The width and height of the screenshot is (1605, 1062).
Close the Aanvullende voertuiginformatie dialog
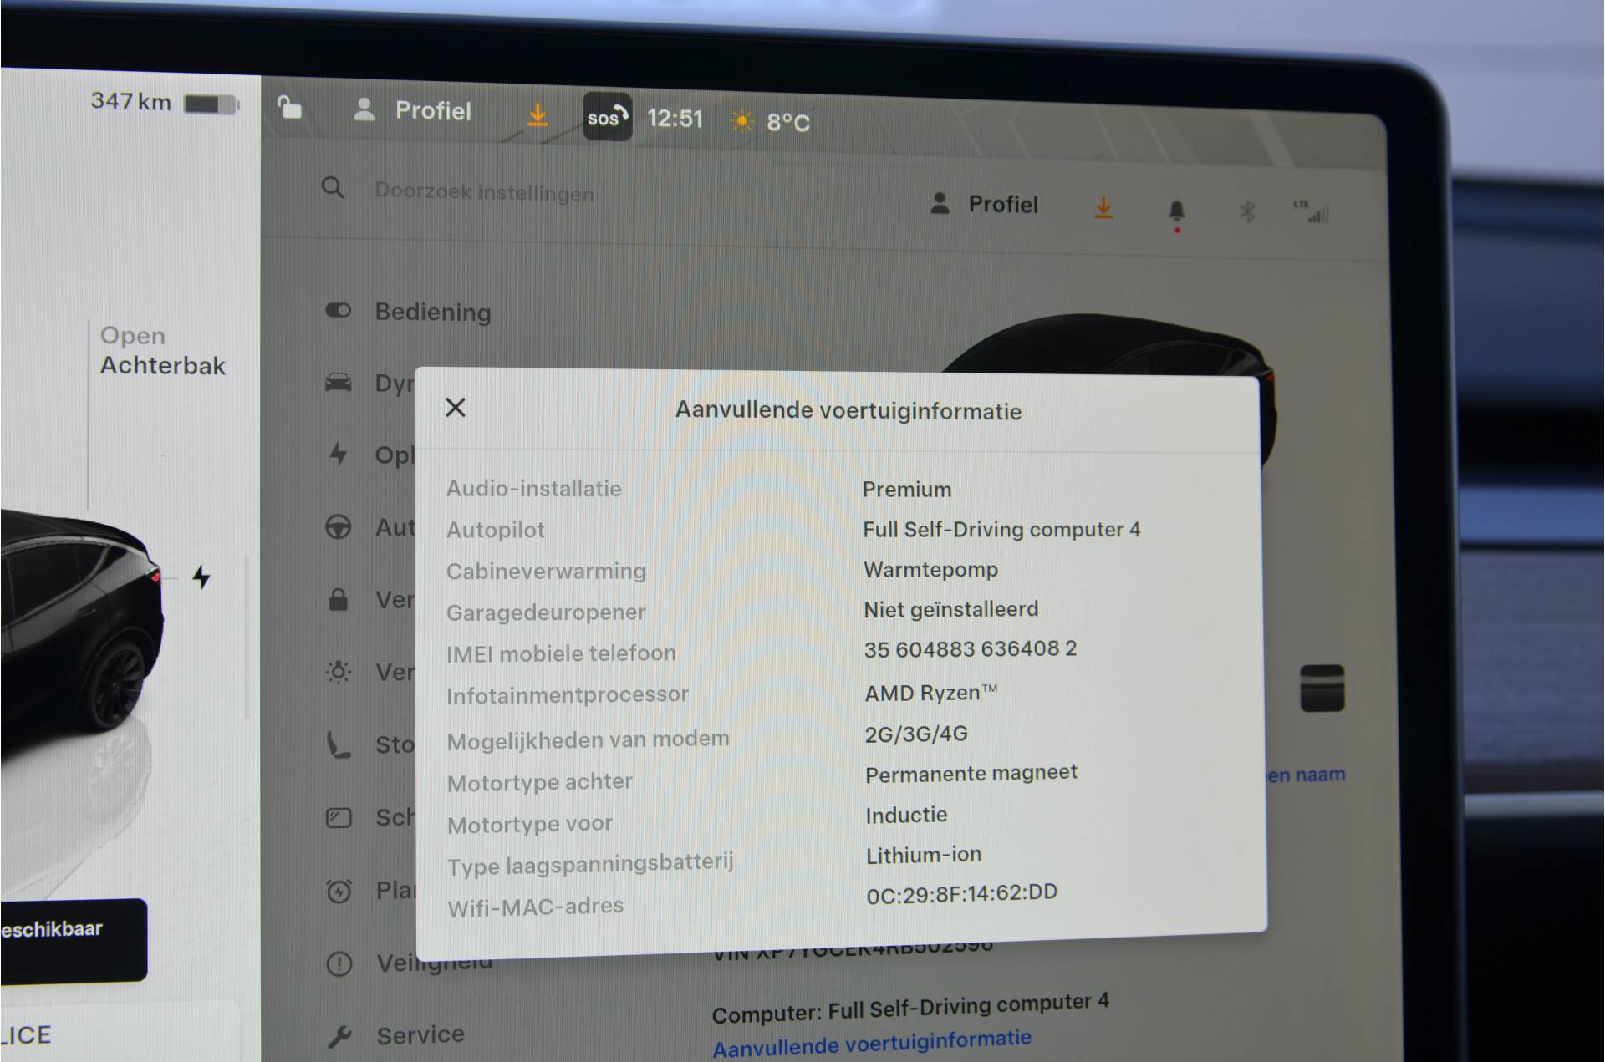coord(456,408)
